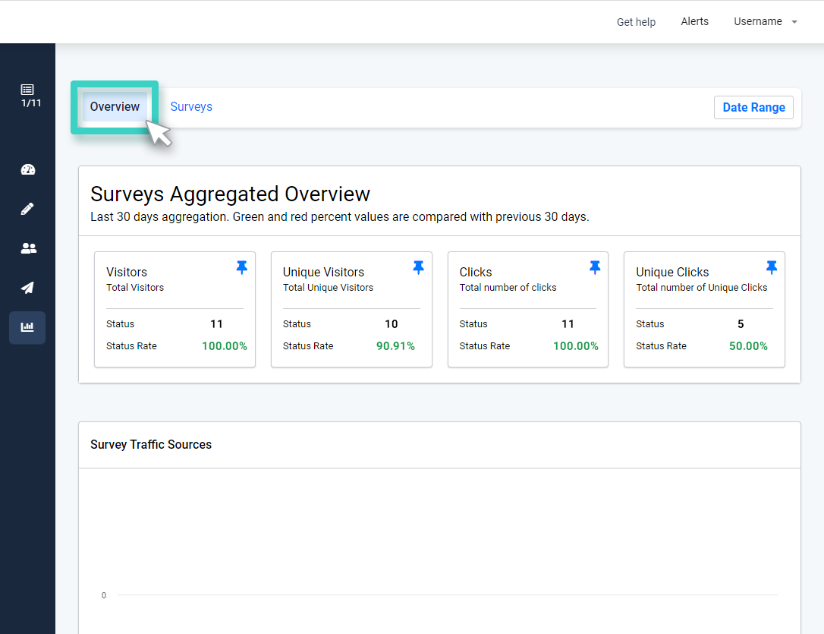The height and width of the screenshot is (634, 824).
Task: Click the Survey Traffic Sources heading
Action: coord(151,444)
